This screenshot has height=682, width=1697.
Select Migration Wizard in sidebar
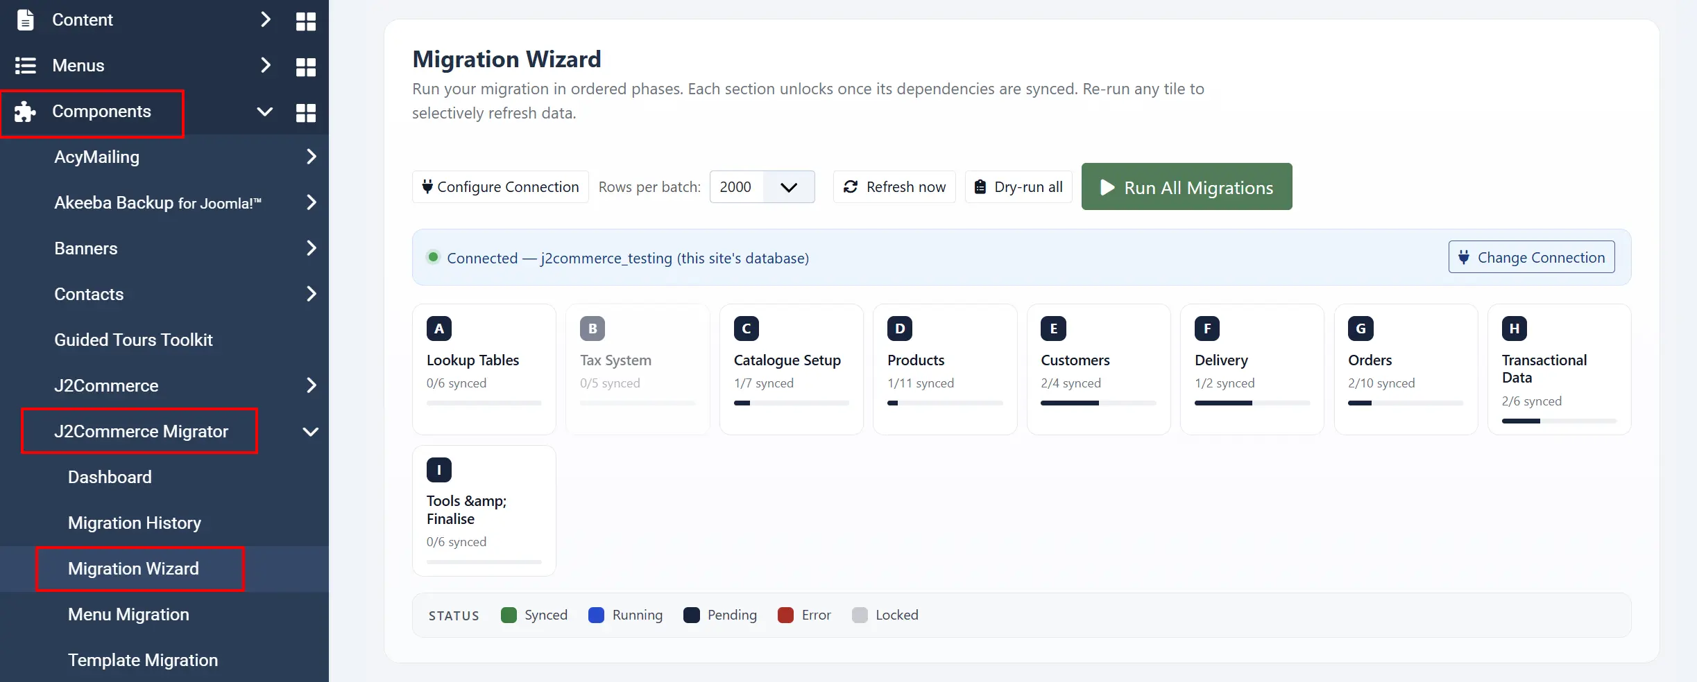(x=133, y=568)
